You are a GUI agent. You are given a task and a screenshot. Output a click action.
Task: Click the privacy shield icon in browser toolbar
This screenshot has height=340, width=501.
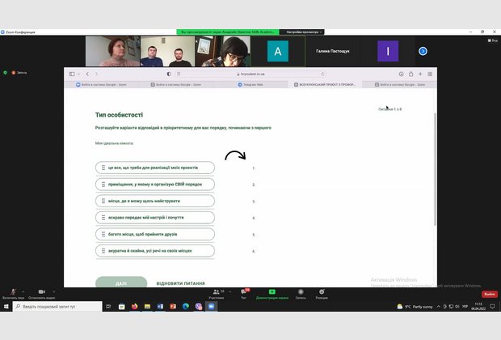(x=169, y=74)
